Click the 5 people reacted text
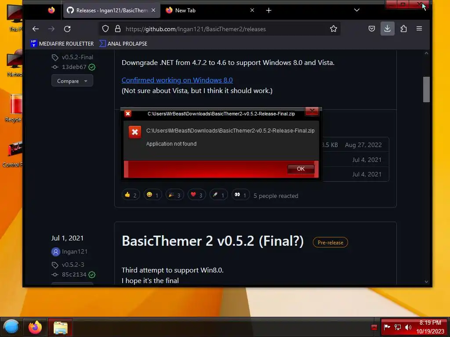 pos(276,196)
